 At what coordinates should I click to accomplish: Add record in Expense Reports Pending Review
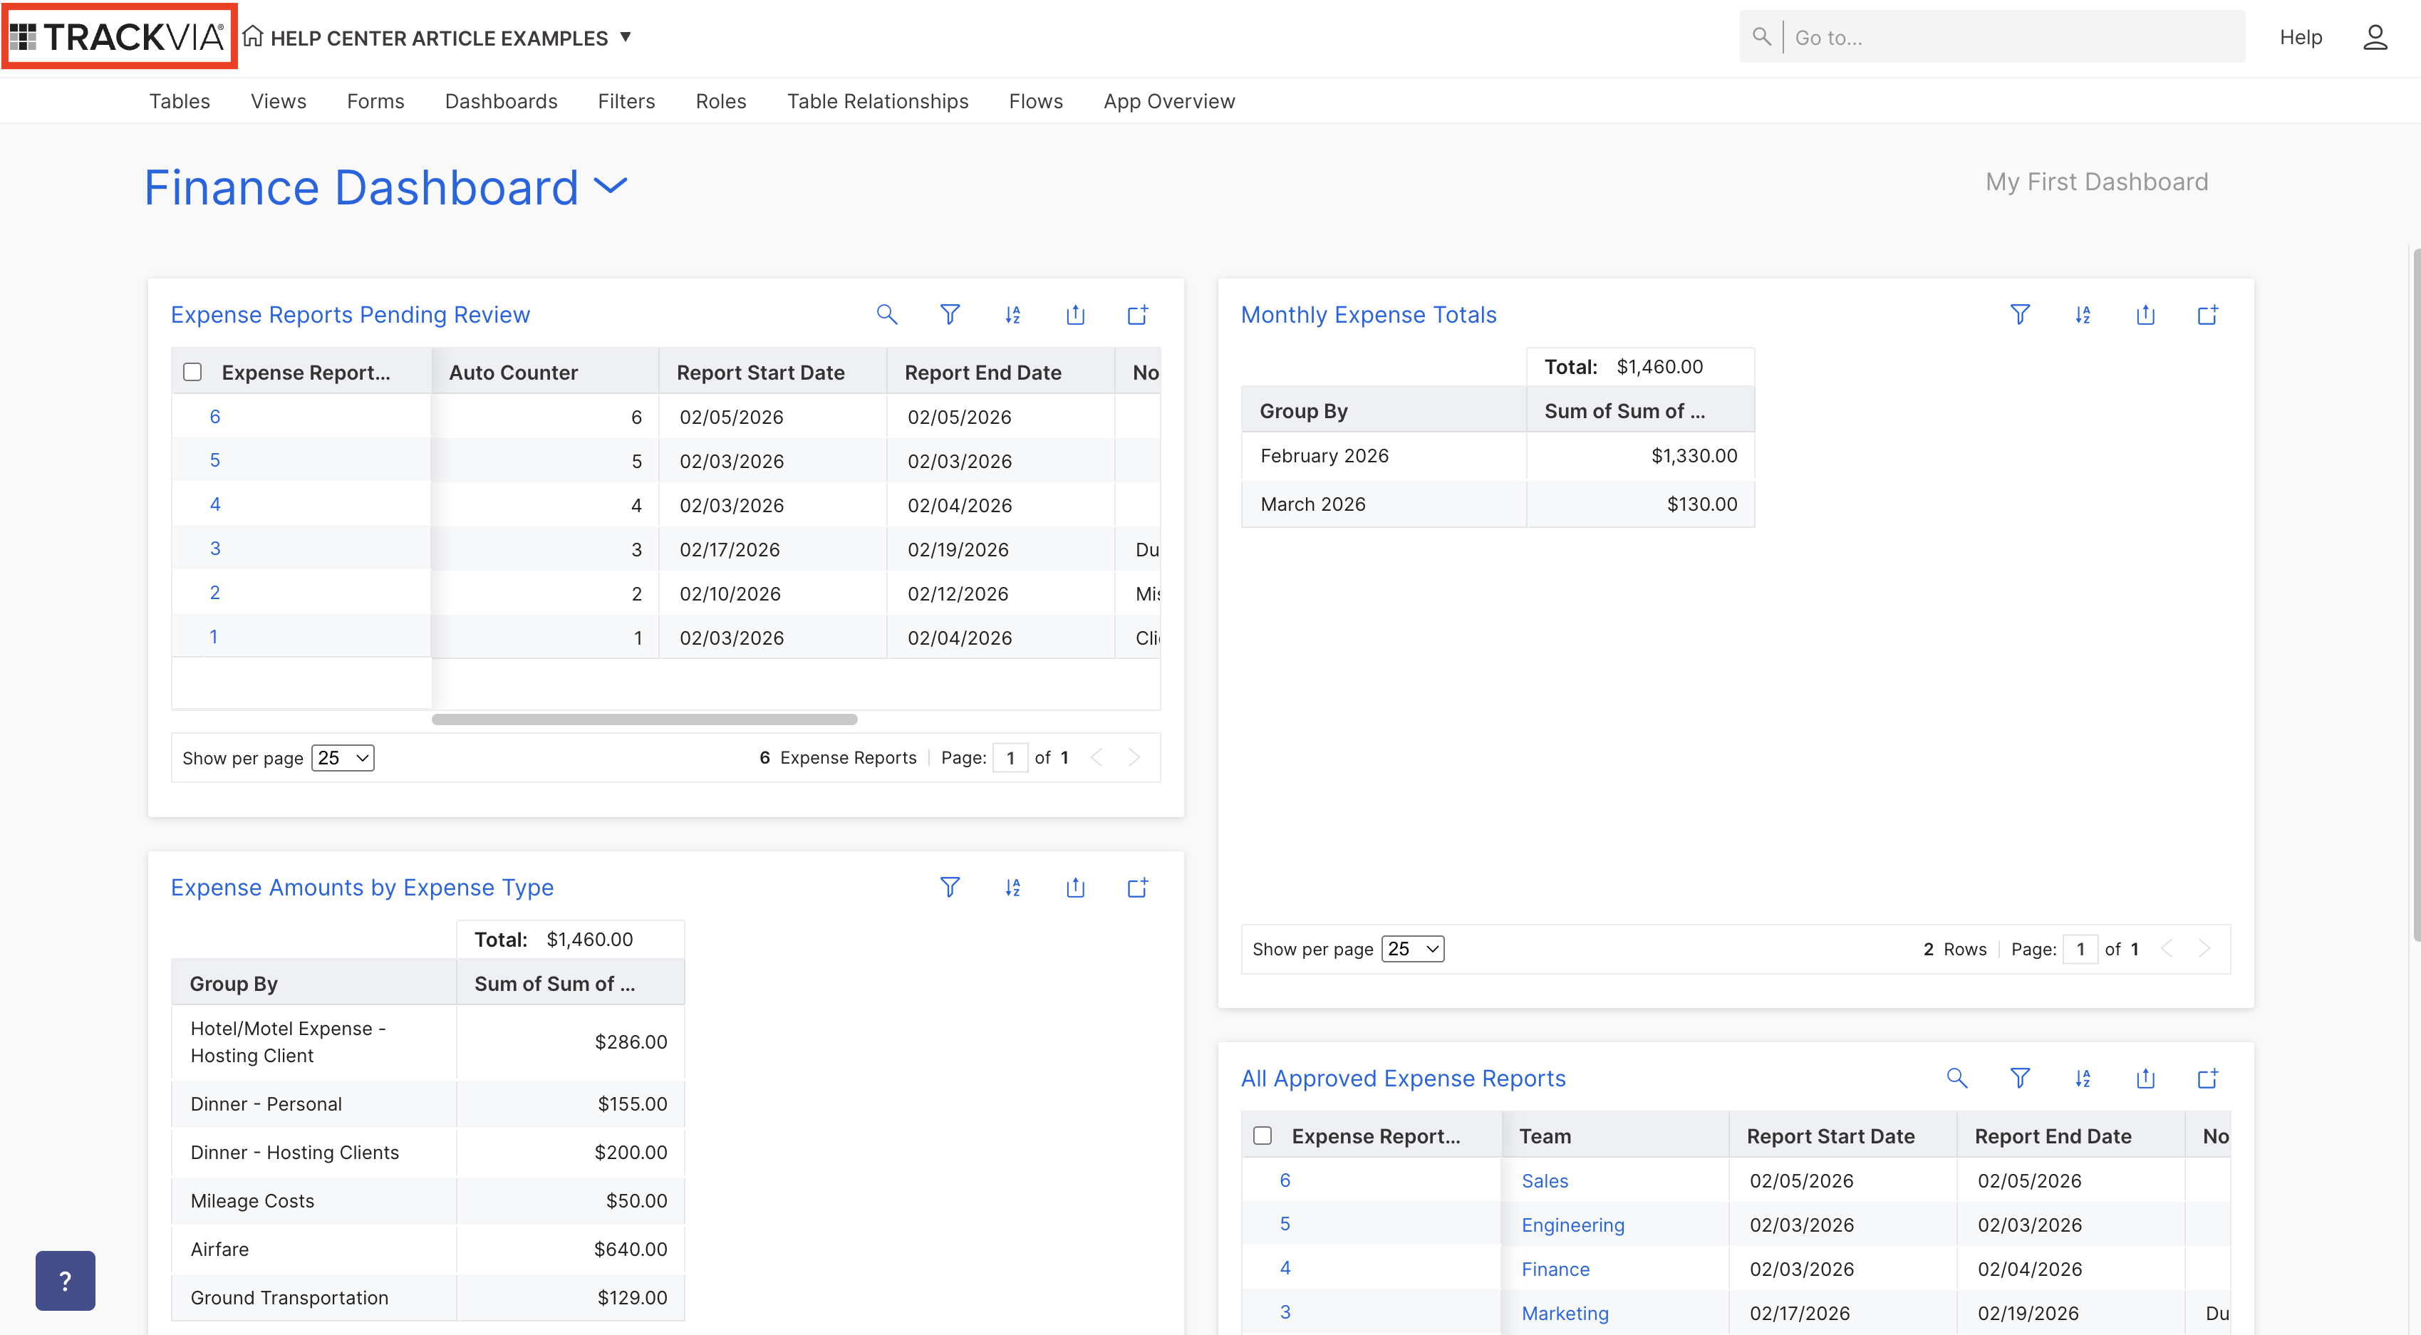click(x=1138, y=315)
